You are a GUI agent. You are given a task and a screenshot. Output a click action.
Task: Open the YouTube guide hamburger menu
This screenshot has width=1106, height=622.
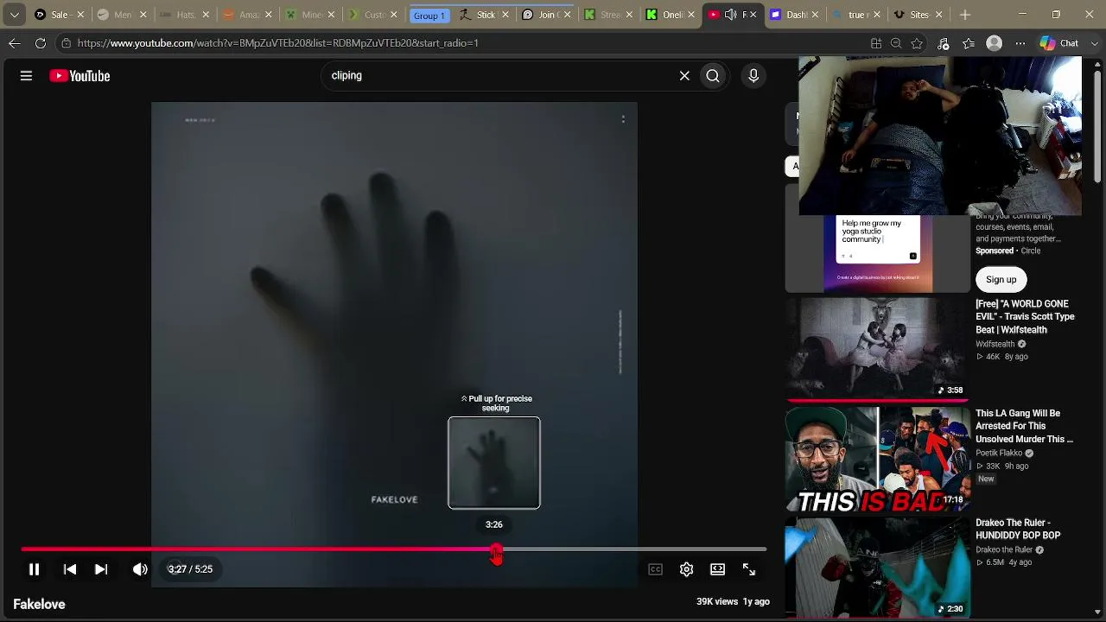click(26, 76)
